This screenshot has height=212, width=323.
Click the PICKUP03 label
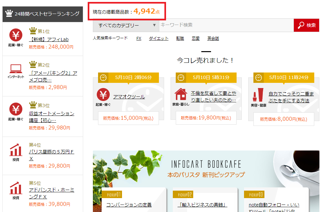click(x=254, y=195)
